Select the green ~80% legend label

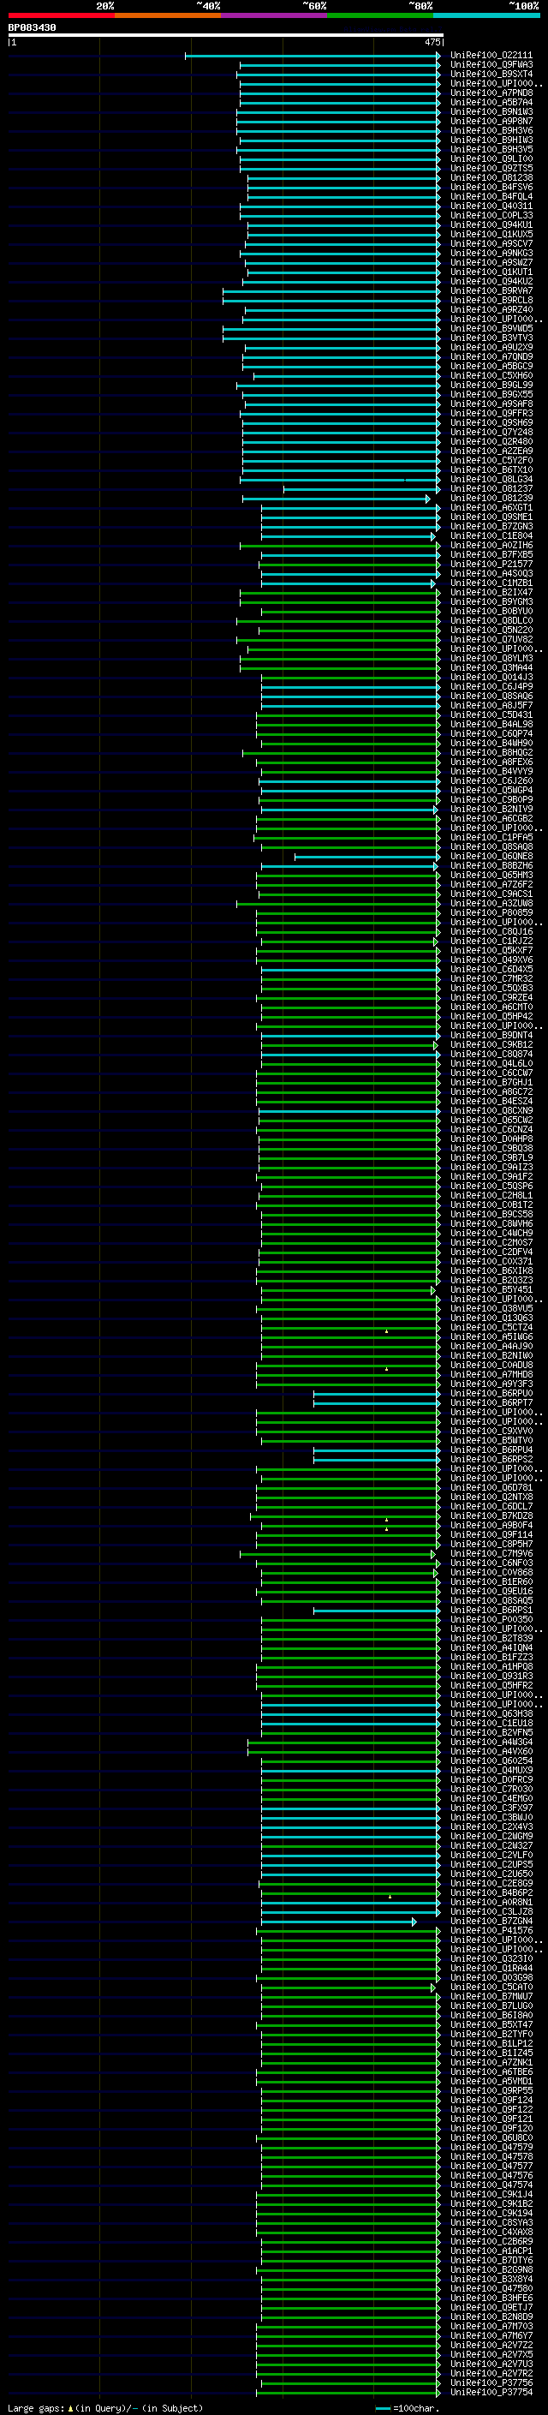tap(420, 6)
